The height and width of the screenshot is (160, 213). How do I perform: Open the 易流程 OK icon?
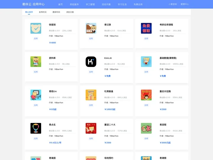146,128
